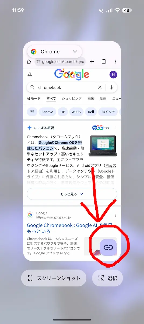Add a new tab with the plus icon

pos(92,62)
